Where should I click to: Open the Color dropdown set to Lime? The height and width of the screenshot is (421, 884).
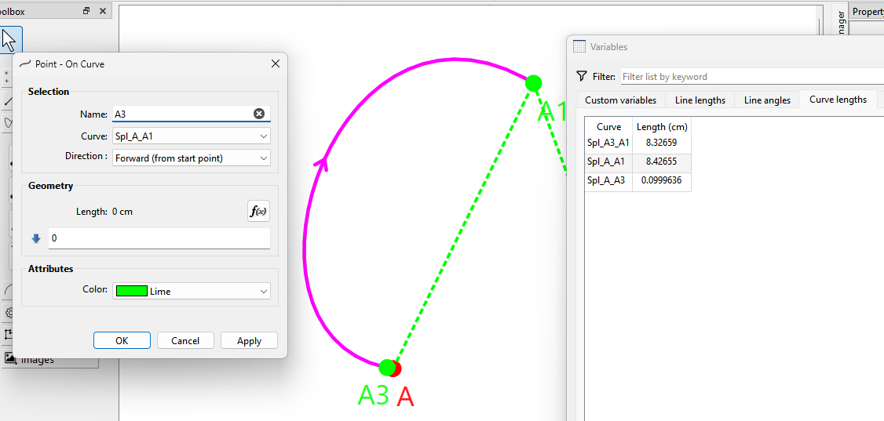click(192, 291)
